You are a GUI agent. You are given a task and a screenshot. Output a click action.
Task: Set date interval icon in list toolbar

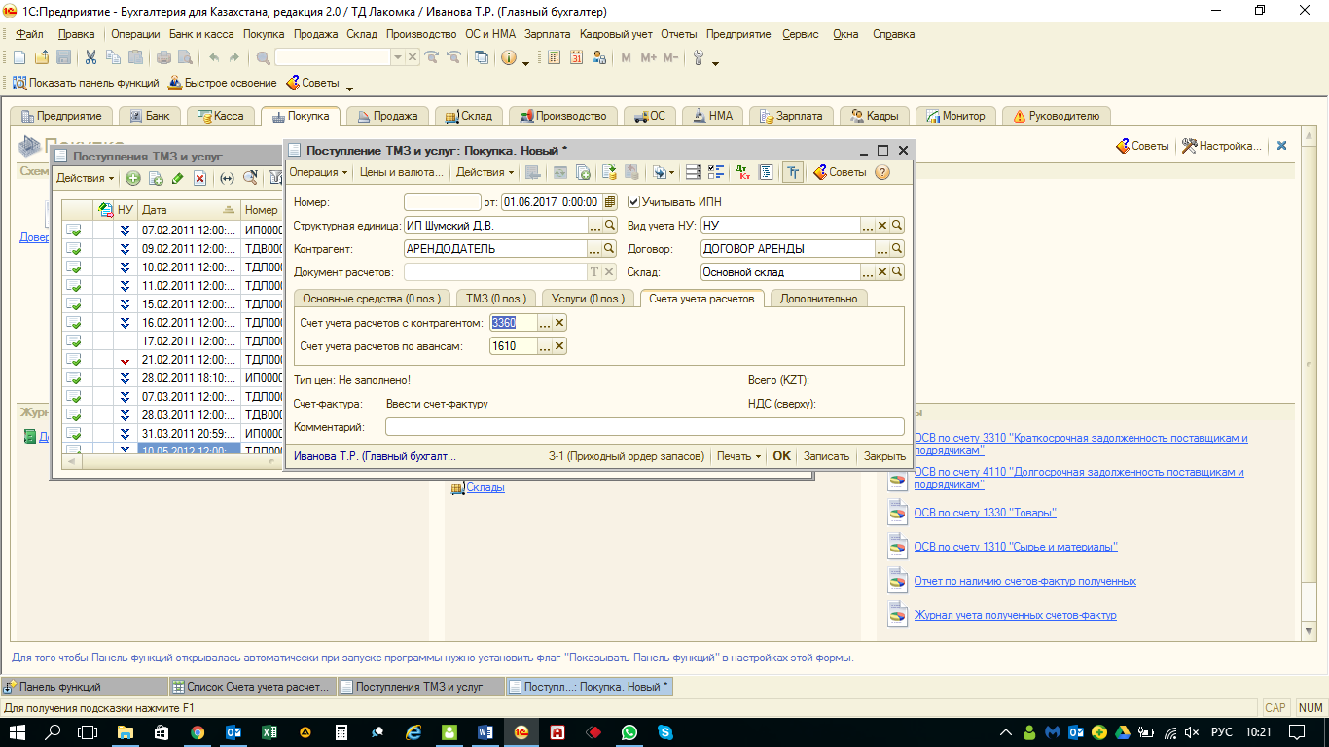[x=227, y=178]
